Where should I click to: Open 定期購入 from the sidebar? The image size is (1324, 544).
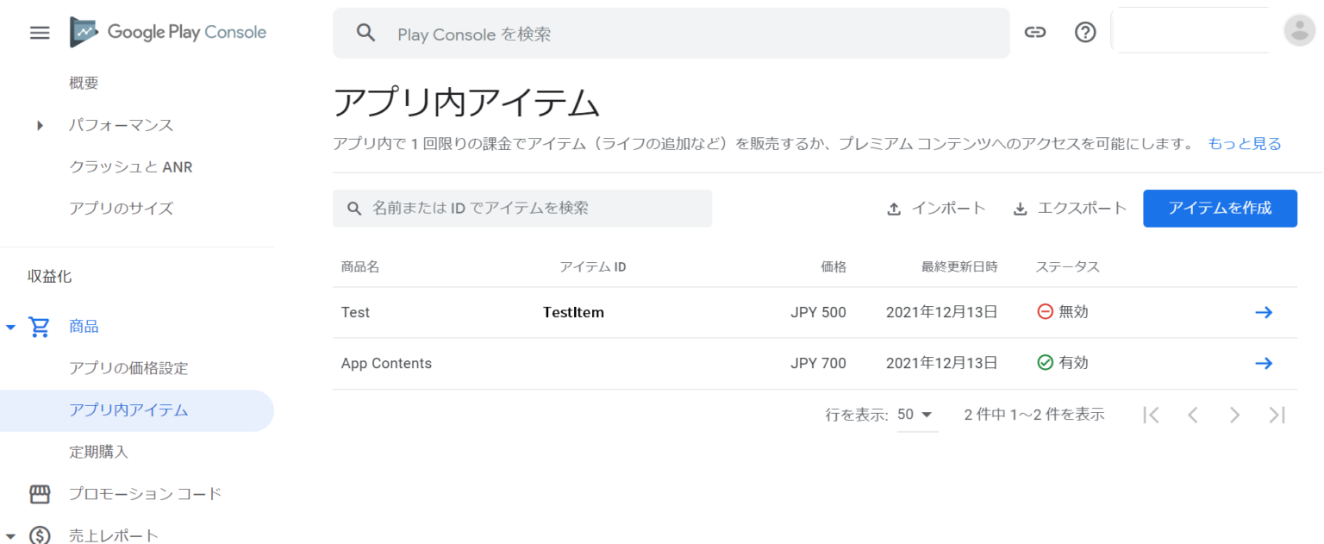coord(97,452)
